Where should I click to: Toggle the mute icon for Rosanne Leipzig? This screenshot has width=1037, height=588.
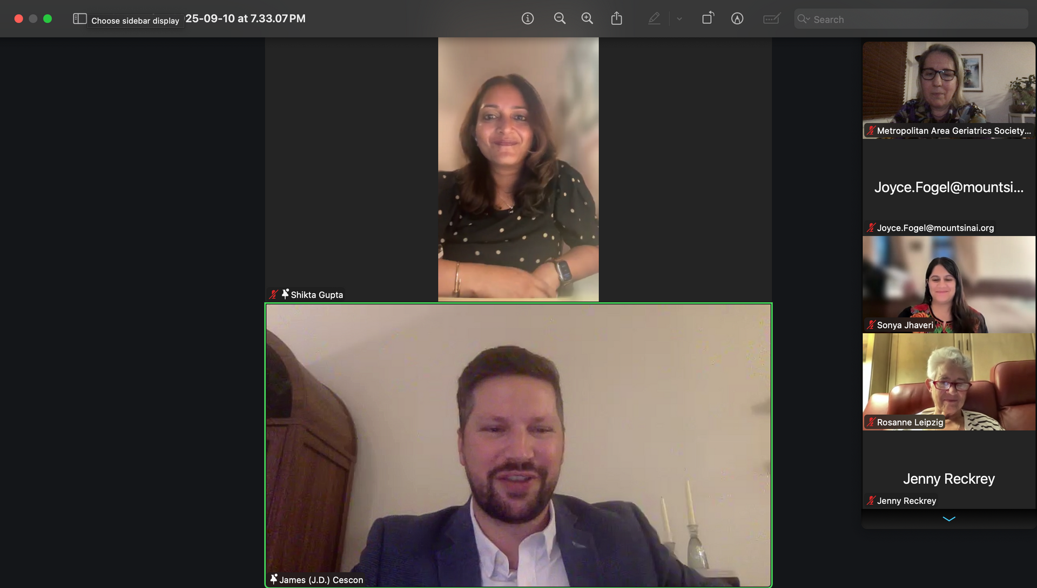pos(871,422)
